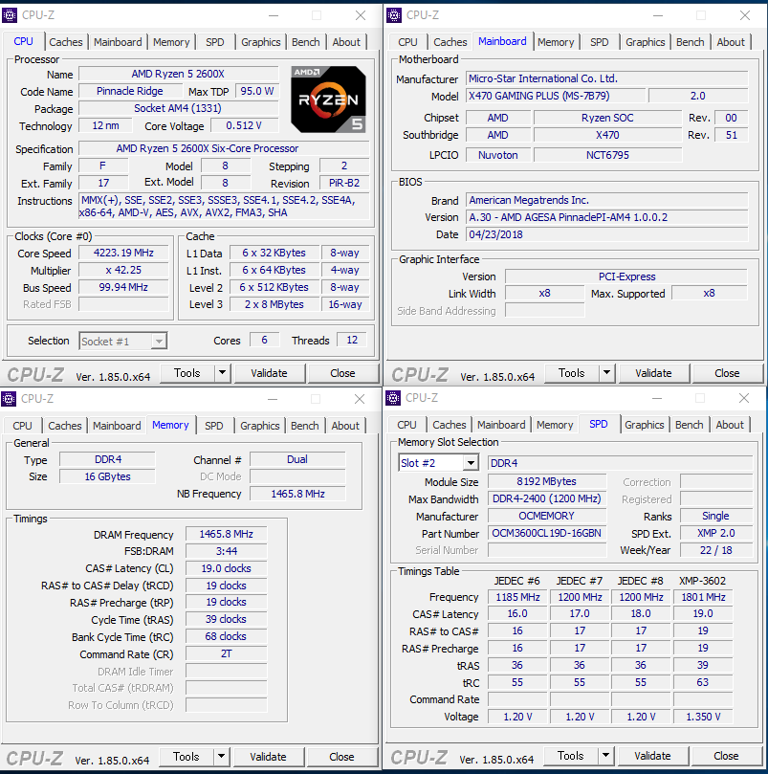The image size is (768, 774).
Task: Click the AMD Ryzen 5 logo image
Action: 328,99
